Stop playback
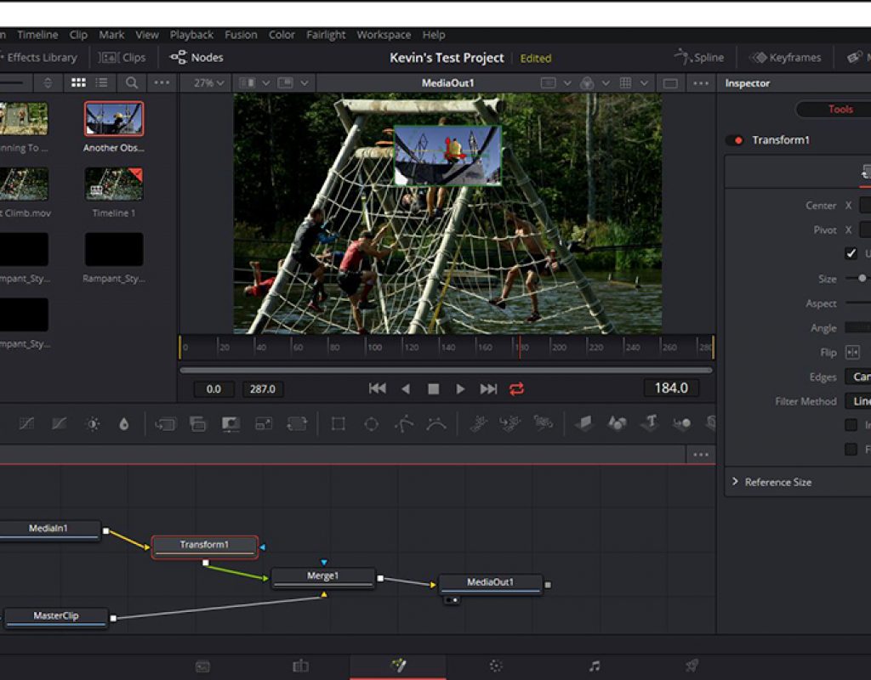 click(434, 389)
